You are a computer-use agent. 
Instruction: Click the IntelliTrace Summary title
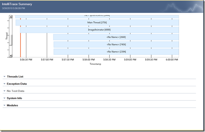coord(17,4)
